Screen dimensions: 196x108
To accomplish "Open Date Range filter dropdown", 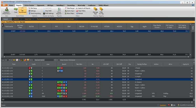I will coord(70,8).
